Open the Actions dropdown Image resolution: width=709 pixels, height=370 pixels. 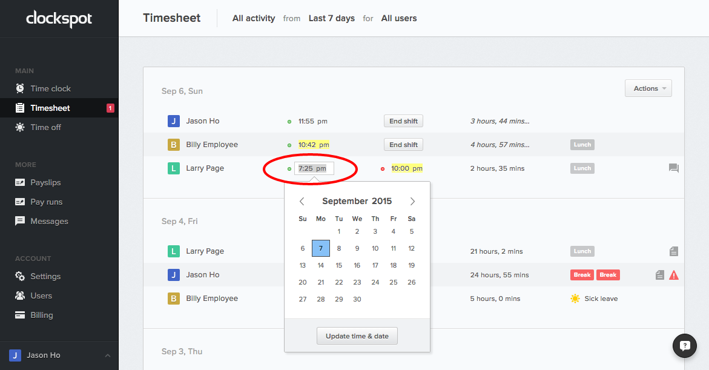click(648, 88)
